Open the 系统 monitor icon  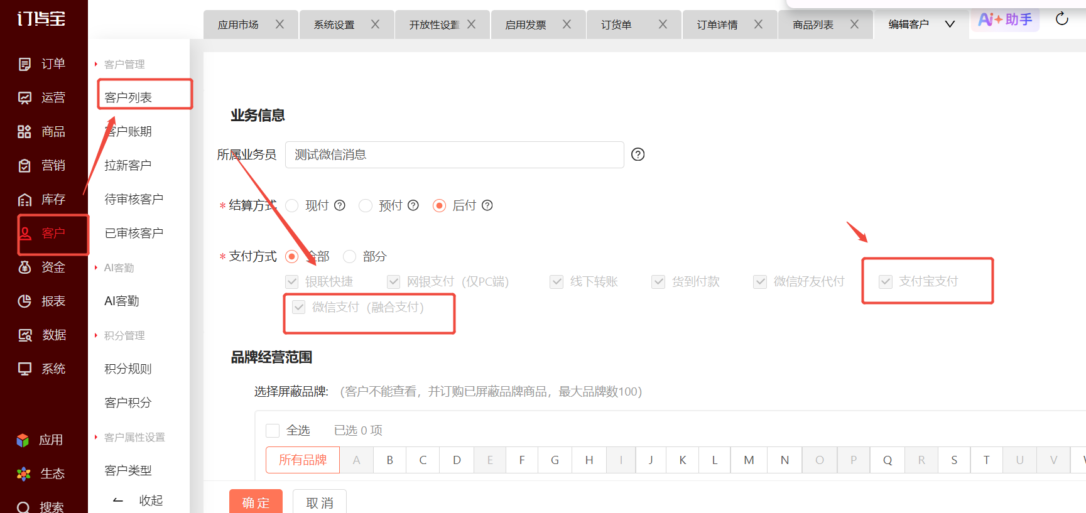24,369
